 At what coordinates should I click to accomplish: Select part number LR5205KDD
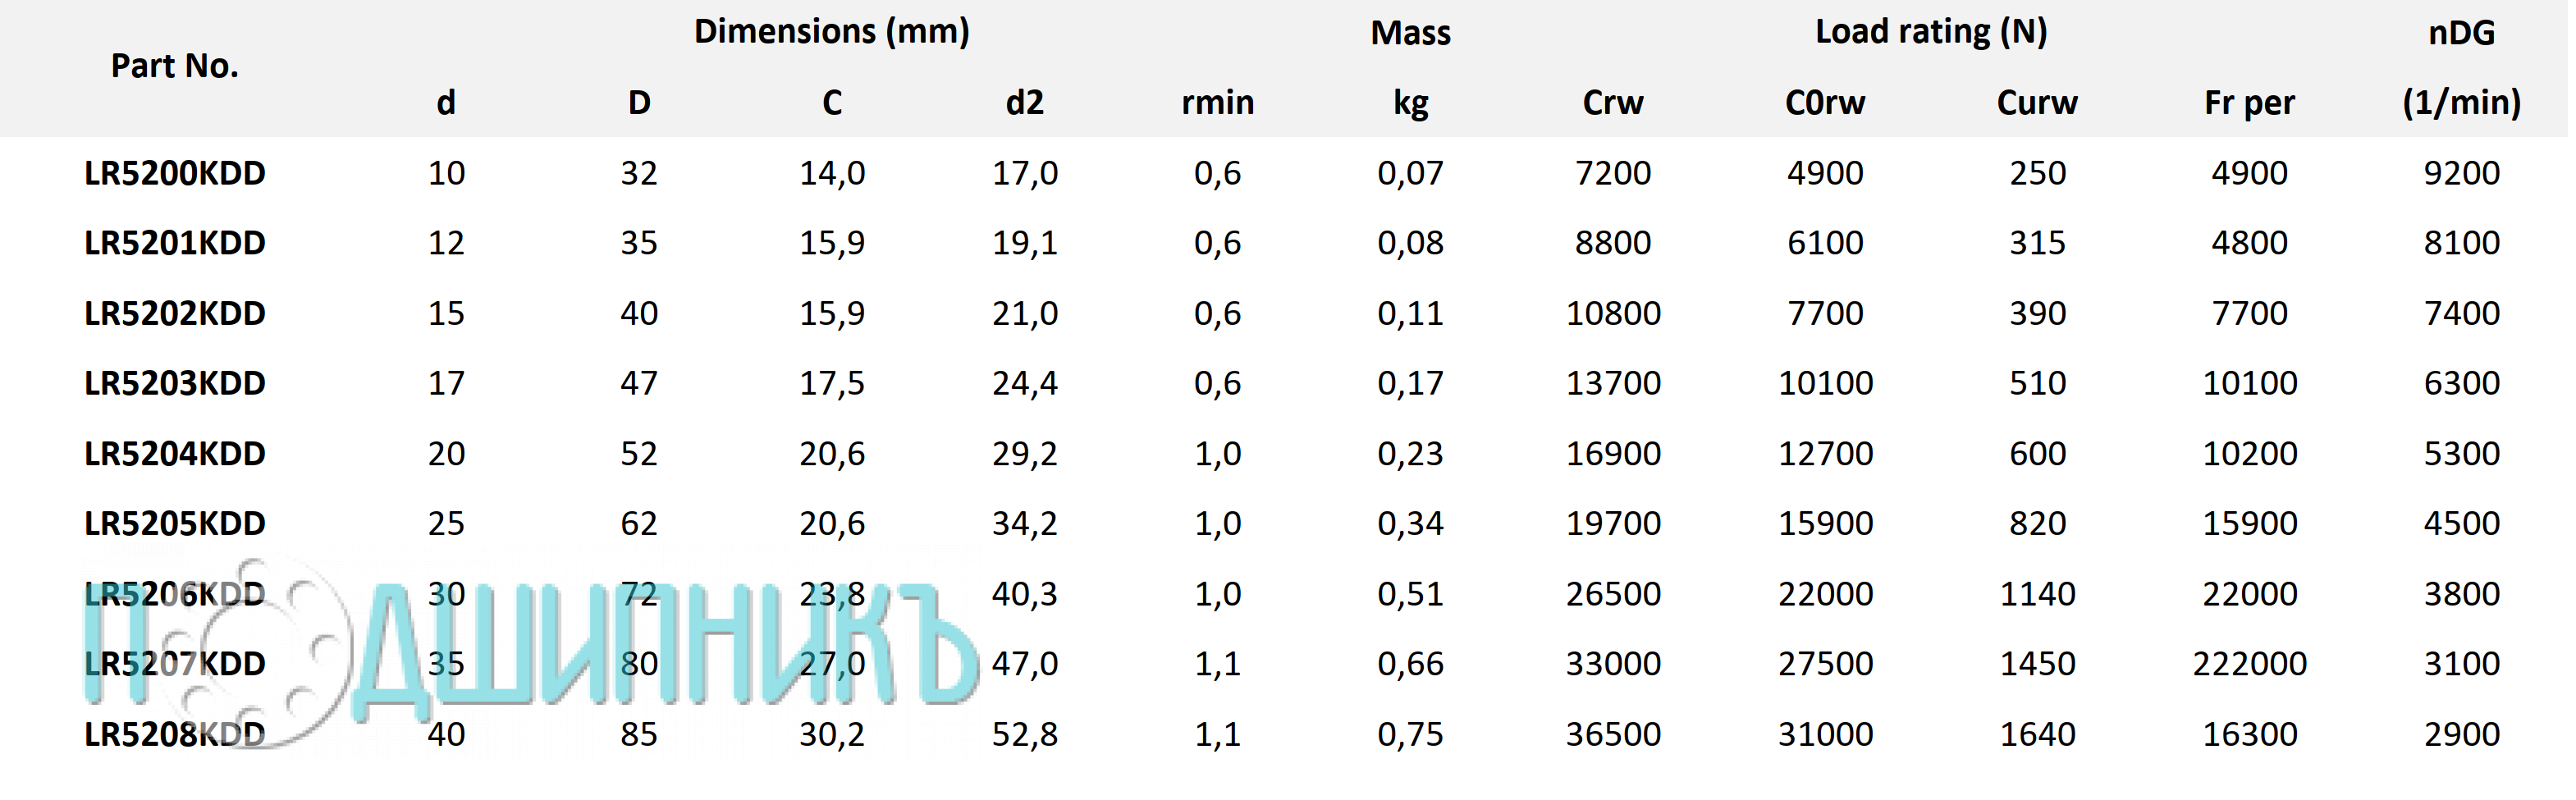point(175,524)
